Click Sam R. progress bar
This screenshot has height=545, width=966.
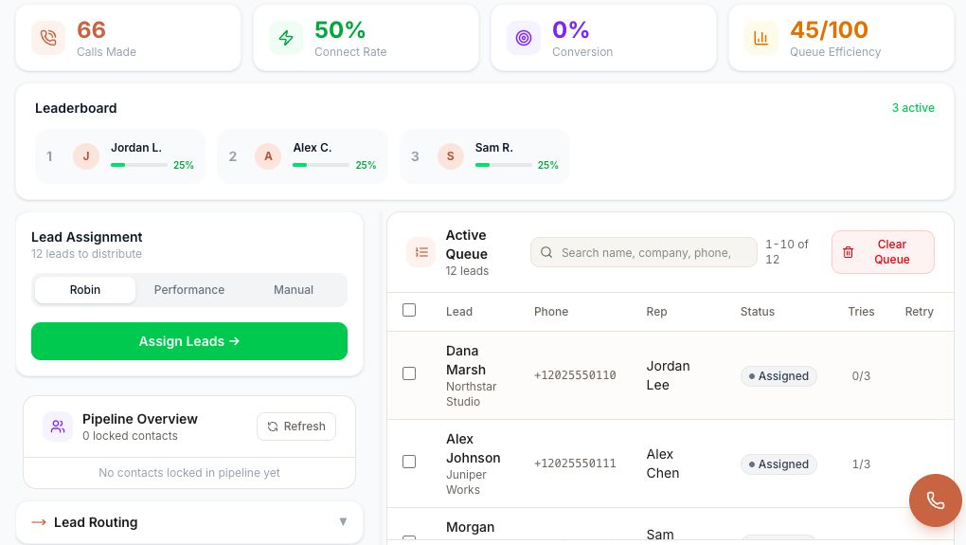tap(503, 165)
